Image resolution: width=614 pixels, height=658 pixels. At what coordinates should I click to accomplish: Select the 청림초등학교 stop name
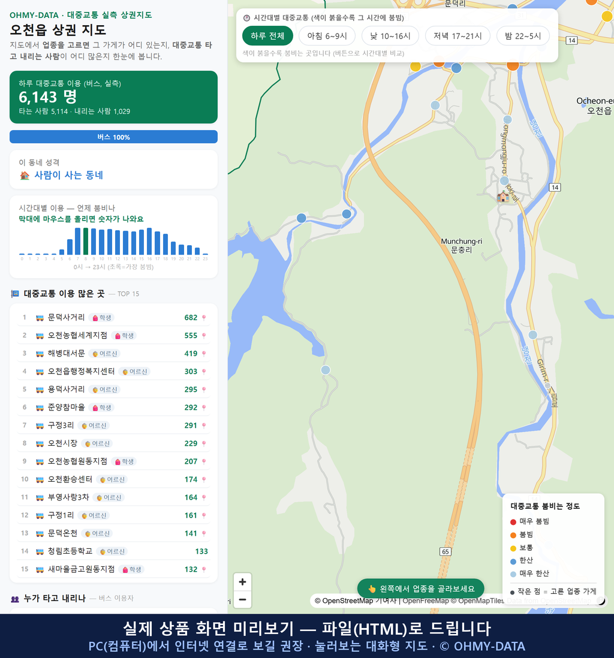[70, 551]
